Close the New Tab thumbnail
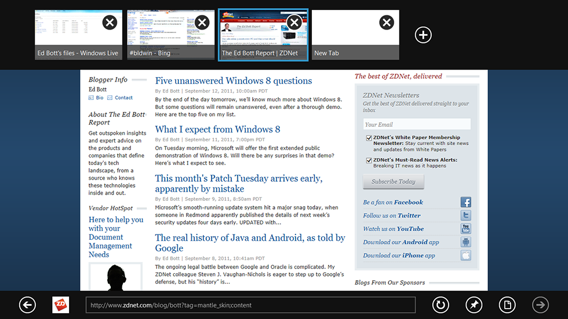Viewport: 568px width, 319px height. [x=386, y=23]
